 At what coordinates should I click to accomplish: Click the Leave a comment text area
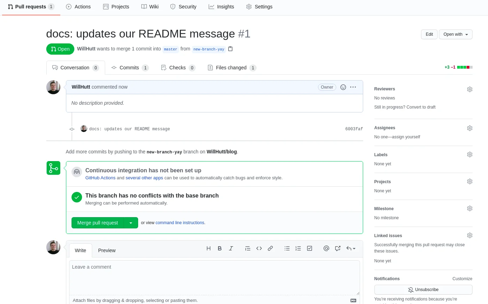coord(214,277)
